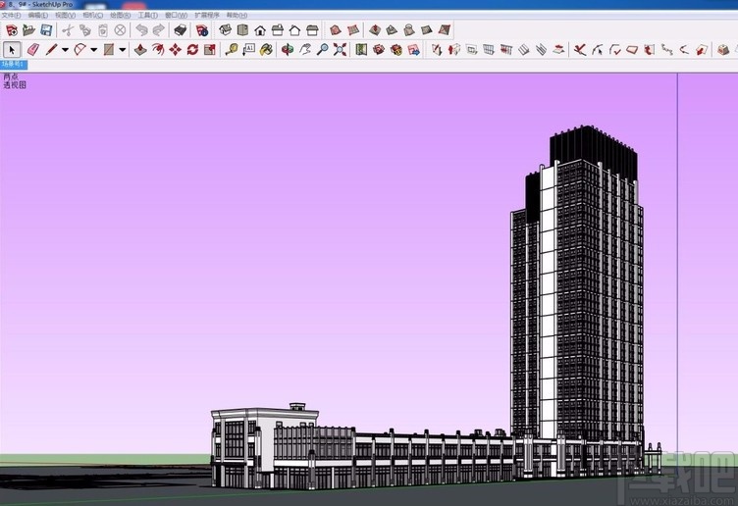Image resolution: width=738 pixels, height=506 pixels.
Task: Click the Copy icon
Action: [85, 30]
